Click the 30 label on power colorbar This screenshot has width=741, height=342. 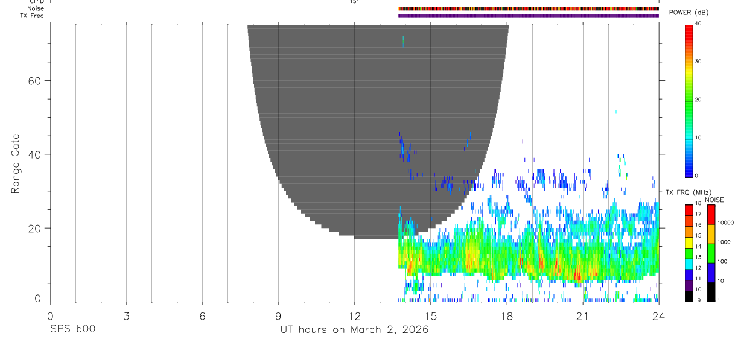698,62
